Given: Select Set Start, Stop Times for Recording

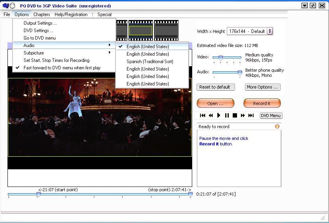Looking at the screenshot, I should pyautogui.click(x=64, y=60).
